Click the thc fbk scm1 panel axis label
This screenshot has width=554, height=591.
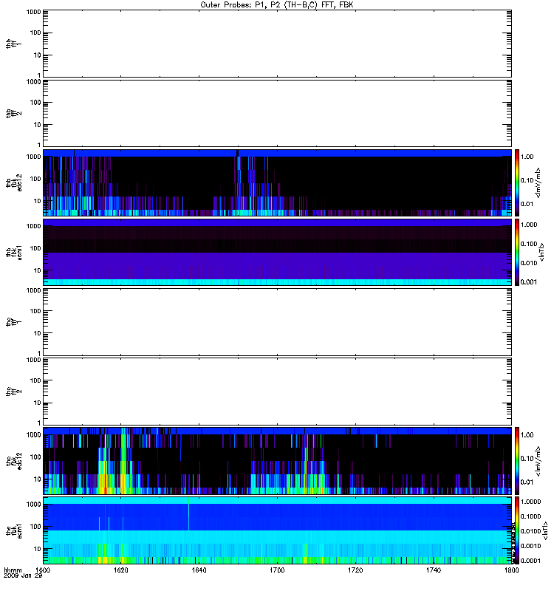tap(13, 530)
